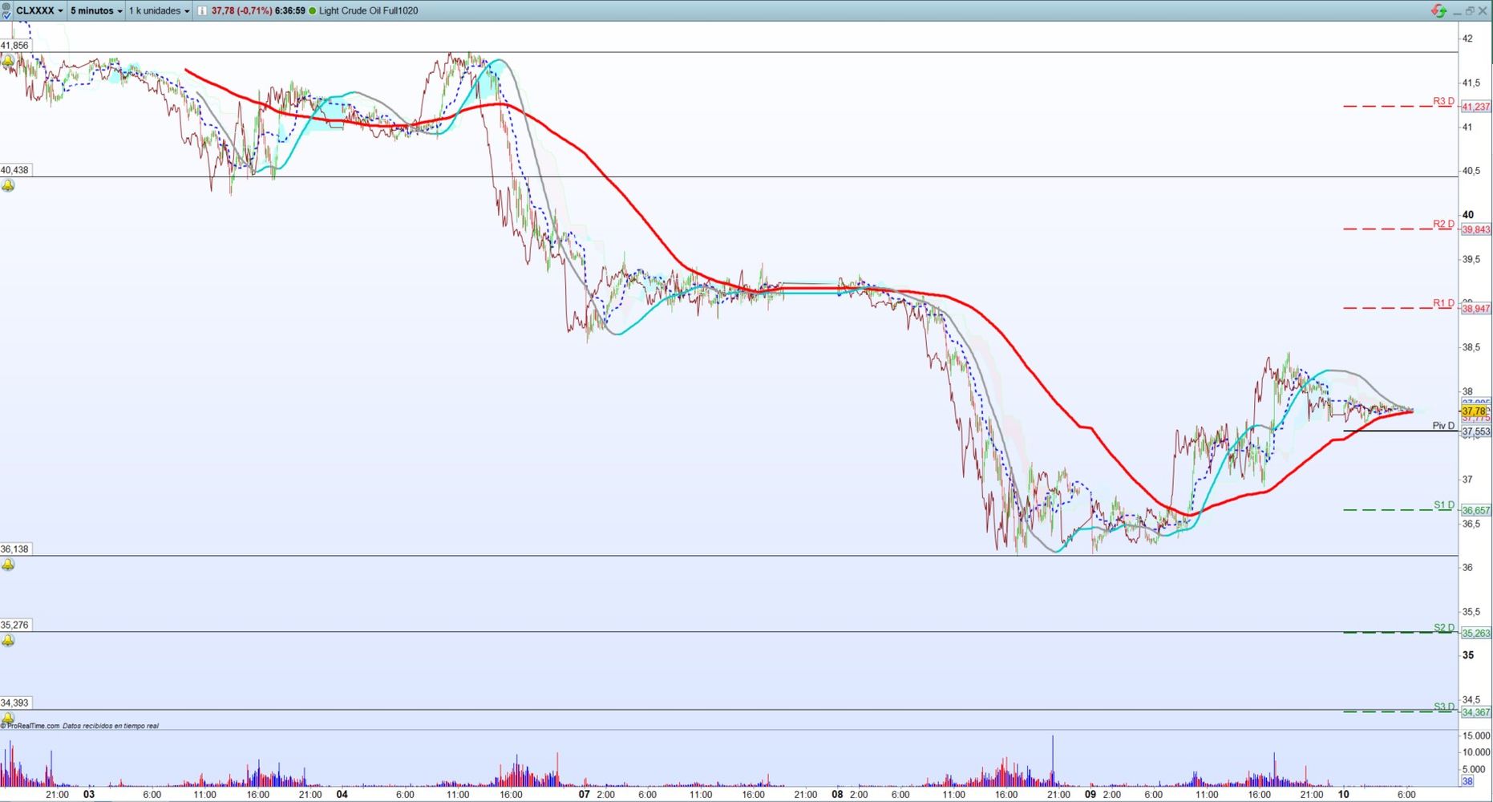This screenshot has width=1493, height=802.
Task: Click the bold 35 price scale label
Action: click(x=1468, y=655)
